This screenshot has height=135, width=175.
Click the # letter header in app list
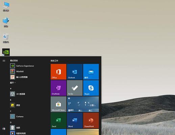pyautogui.click(x=11, y=88)
